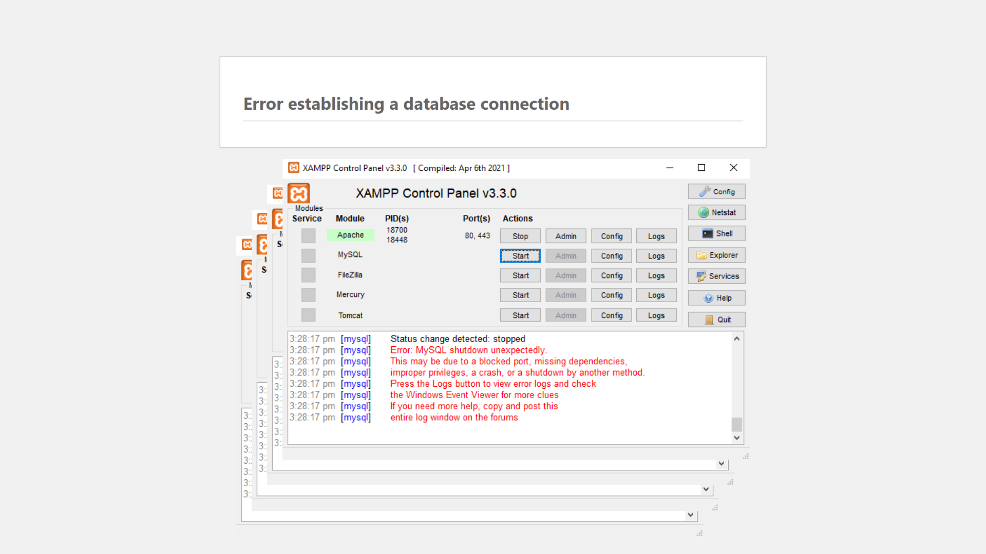986x554 pixels.
Task: Open Config settings via wrench icon
Action: [716, 191]
